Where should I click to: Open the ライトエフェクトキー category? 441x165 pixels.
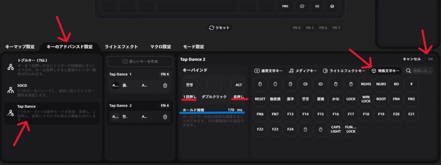click(344, 71)
